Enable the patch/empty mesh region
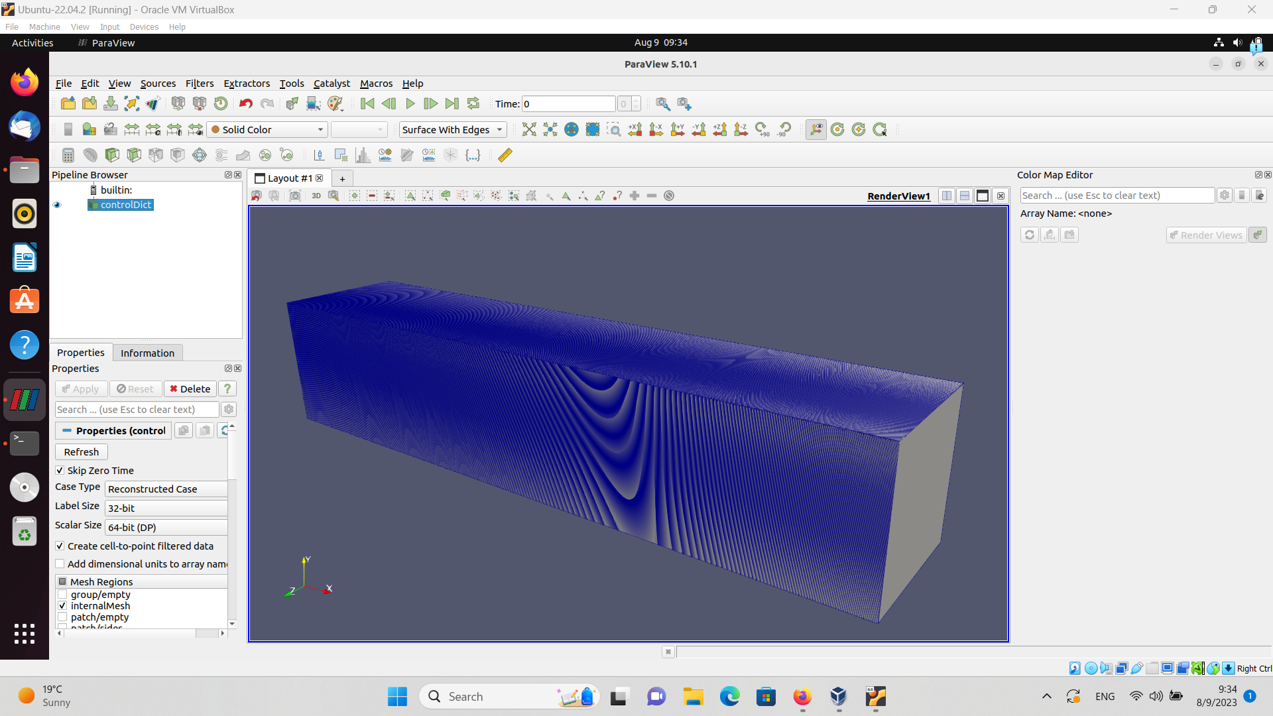This screenshot has width=1273, height=716. tap(62, 617)
